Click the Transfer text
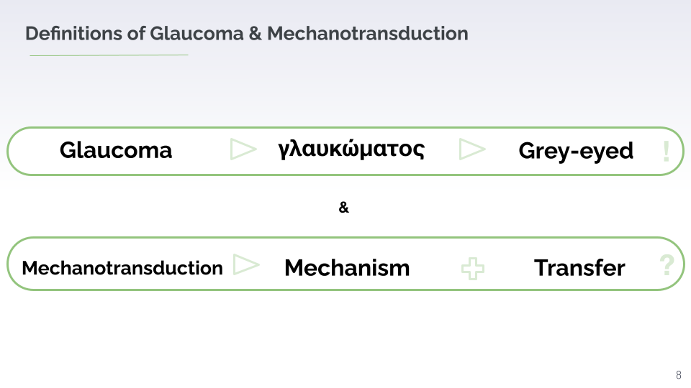The width and height of the screenshot is (691, 388). click(x=579, y=268)
